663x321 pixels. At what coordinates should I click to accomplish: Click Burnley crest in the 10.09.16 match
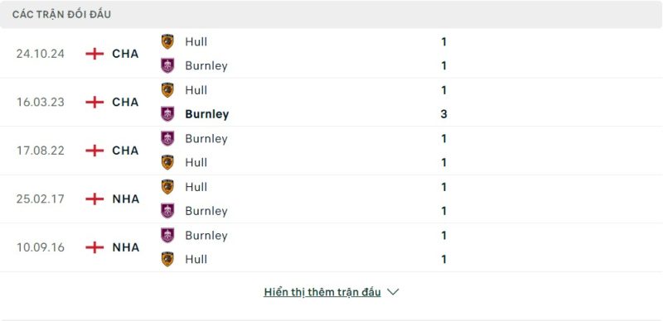tap(167, 235)
